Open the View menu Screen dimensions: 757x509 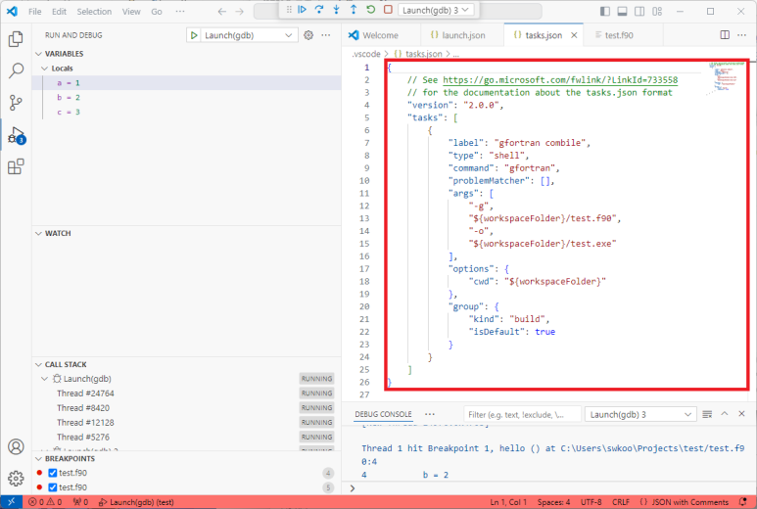(x=131, y=12)
